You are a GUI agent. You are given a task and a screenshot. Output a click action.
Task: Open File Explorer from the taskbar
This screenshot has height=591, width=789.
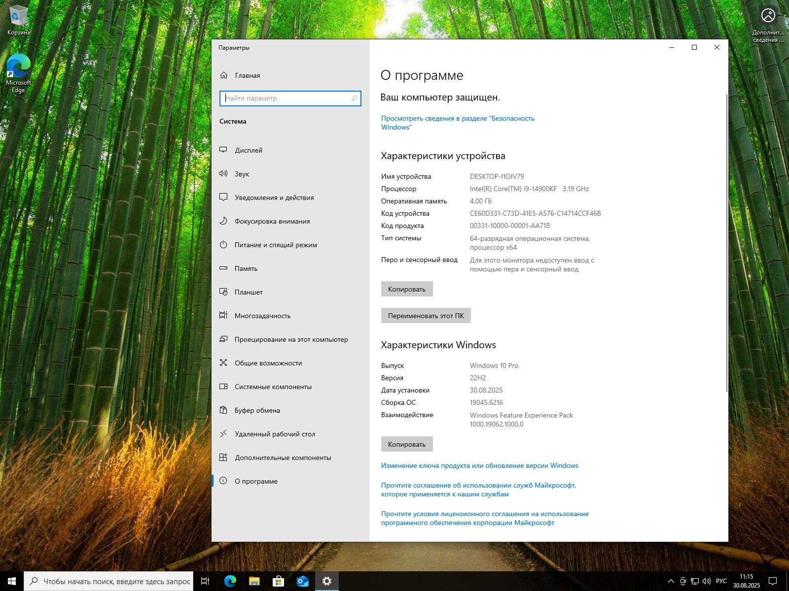pyautogui.click(x=254, y=581)
